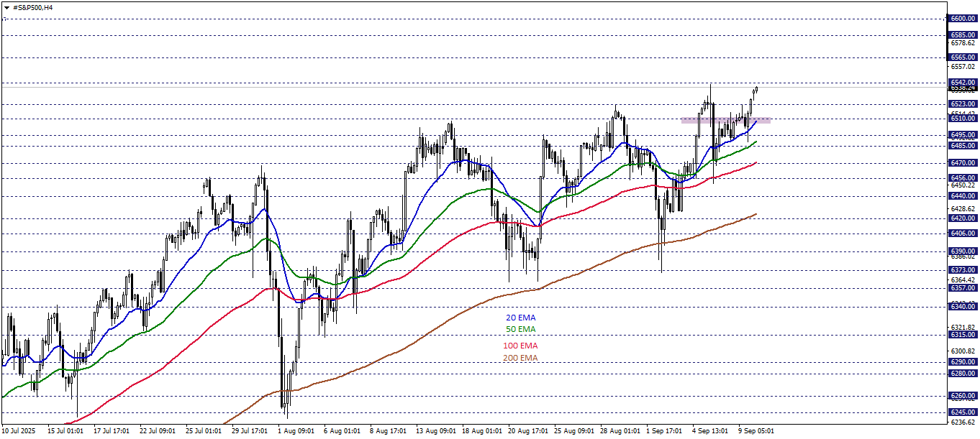Select the 6585.00 price level label
Viewport: 980px width, 439px height.
tap(963, 34)
